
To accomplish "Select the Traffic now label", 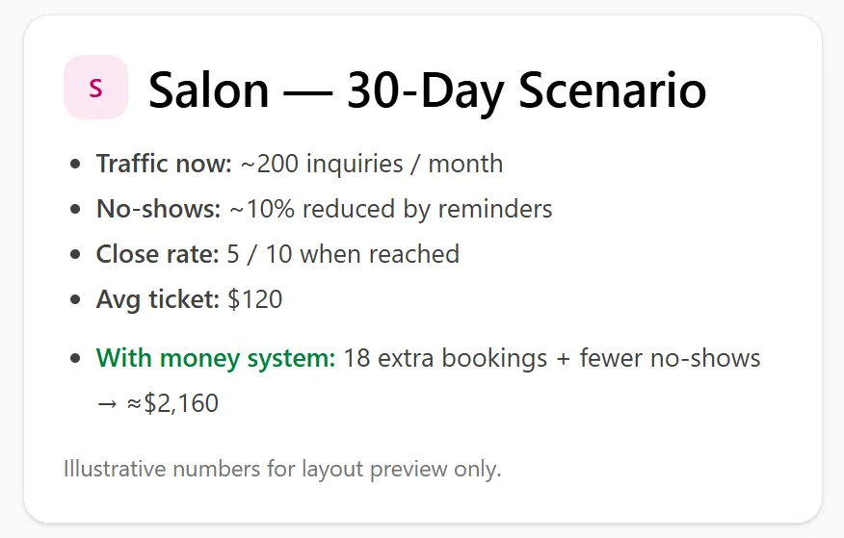I will (x=164, y=164).
